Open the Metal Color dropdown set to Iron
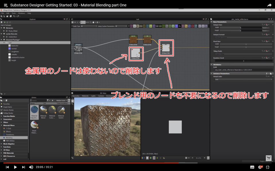The height and width of the screenshot is (171, 275). tap(243, 80)
